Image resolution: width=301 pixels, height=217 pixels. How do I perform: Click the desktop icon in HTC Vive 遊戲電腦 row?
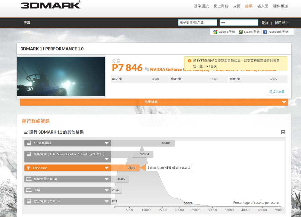pyautogui.click(x=29, y=154)
